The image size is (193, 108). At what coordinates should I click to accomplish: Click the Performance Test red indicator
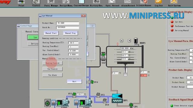click(172, 26)
